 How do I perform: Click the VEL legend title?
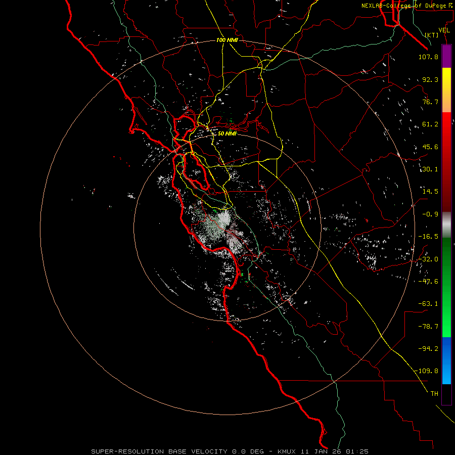444,30
